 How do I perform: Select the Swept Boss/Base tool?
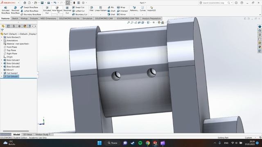29,7
